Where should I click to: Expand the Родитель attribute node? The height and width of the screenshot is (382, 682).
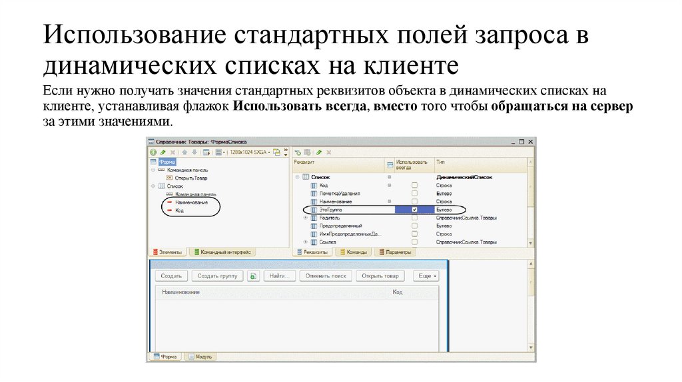305,218
